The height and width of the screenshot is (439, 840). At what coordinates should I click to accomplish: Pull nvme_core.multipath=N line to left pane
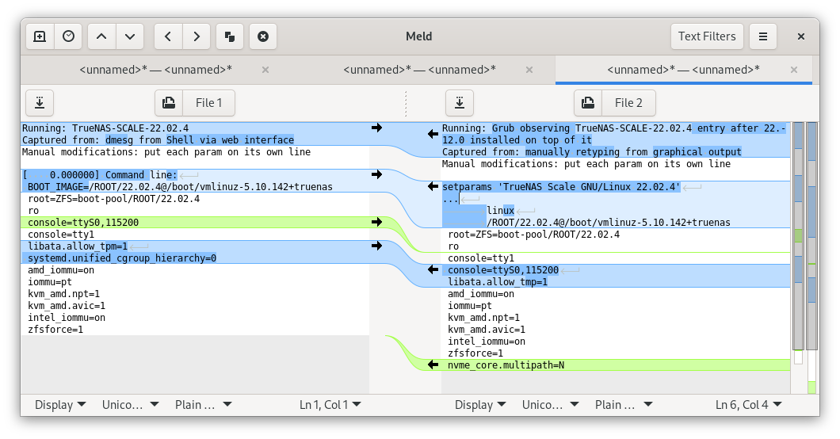433,365
